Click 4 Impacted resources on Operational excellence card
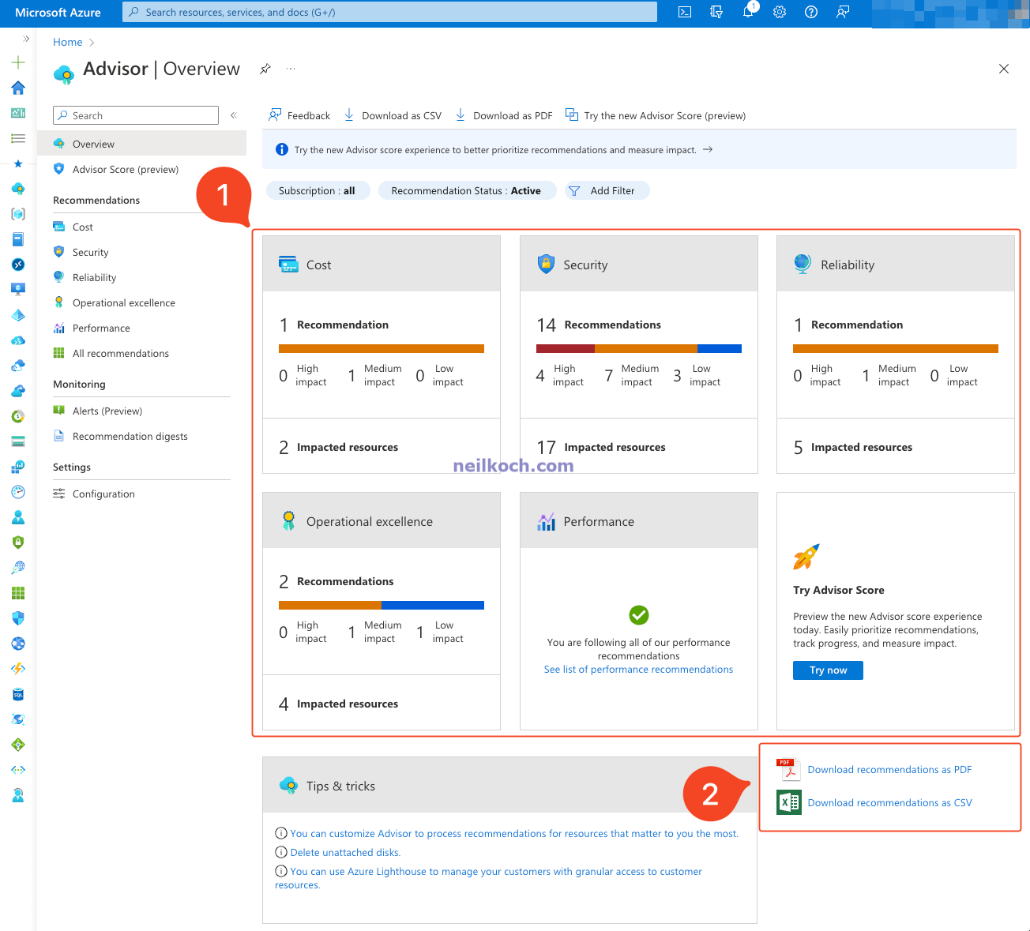The width and height of the screenshot is (1030, 931). [338, 704]
